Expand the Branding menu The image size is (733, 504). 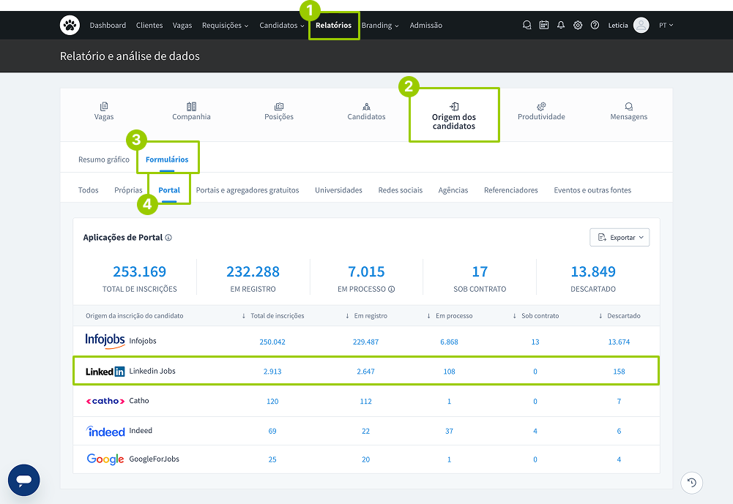click(380, 25)
